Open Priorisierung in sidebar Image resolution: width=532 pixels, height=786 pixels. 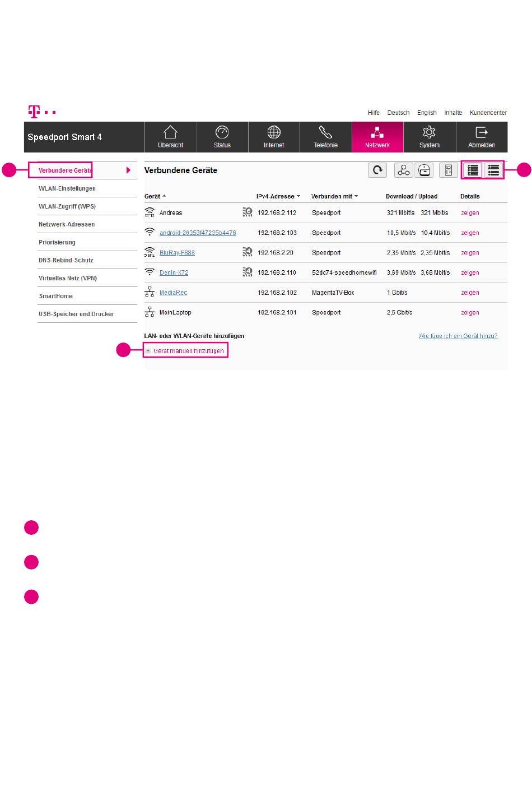tap(57, 242)
